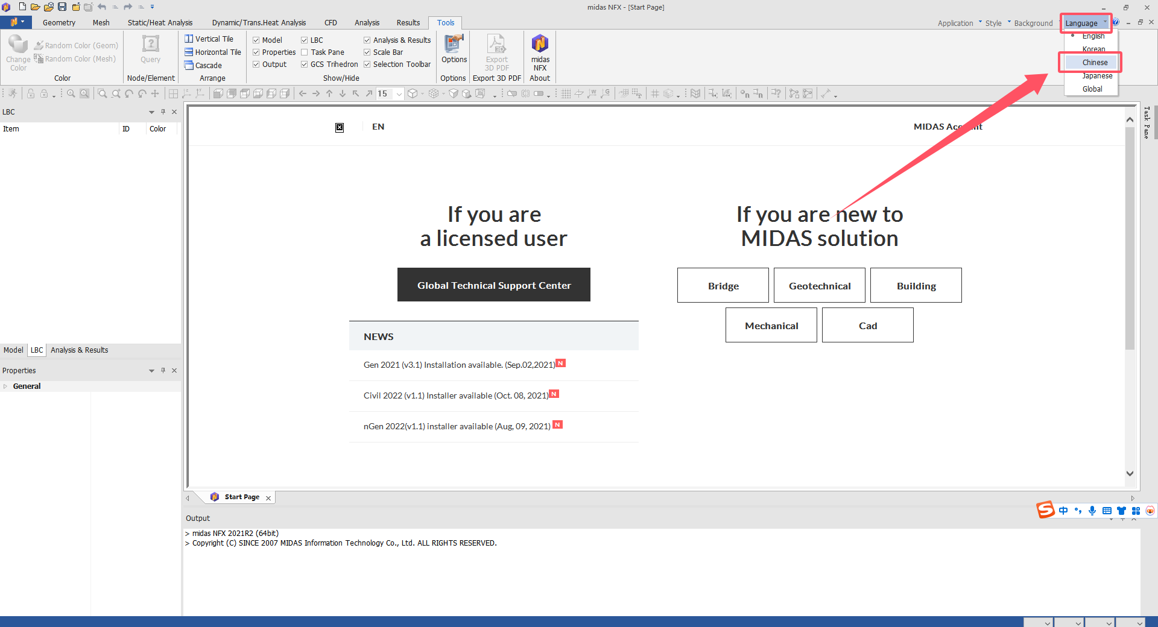Switch to Analysis & Results panel tab

[x=79, y=350]
